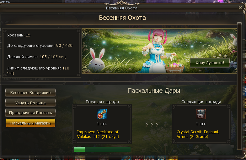Click the Хочу Лукошко! button
Screen dimensions: 246x160
pyautogui.click(x=210, y=63)
